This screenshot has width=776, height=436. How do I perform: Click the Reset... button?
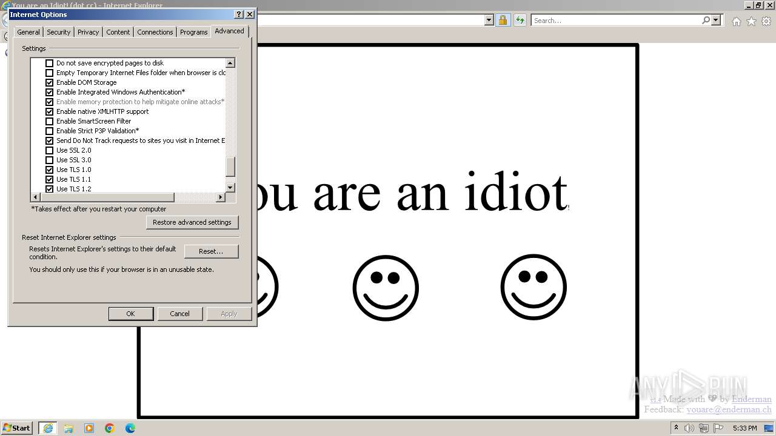click(x=211, y=251)
